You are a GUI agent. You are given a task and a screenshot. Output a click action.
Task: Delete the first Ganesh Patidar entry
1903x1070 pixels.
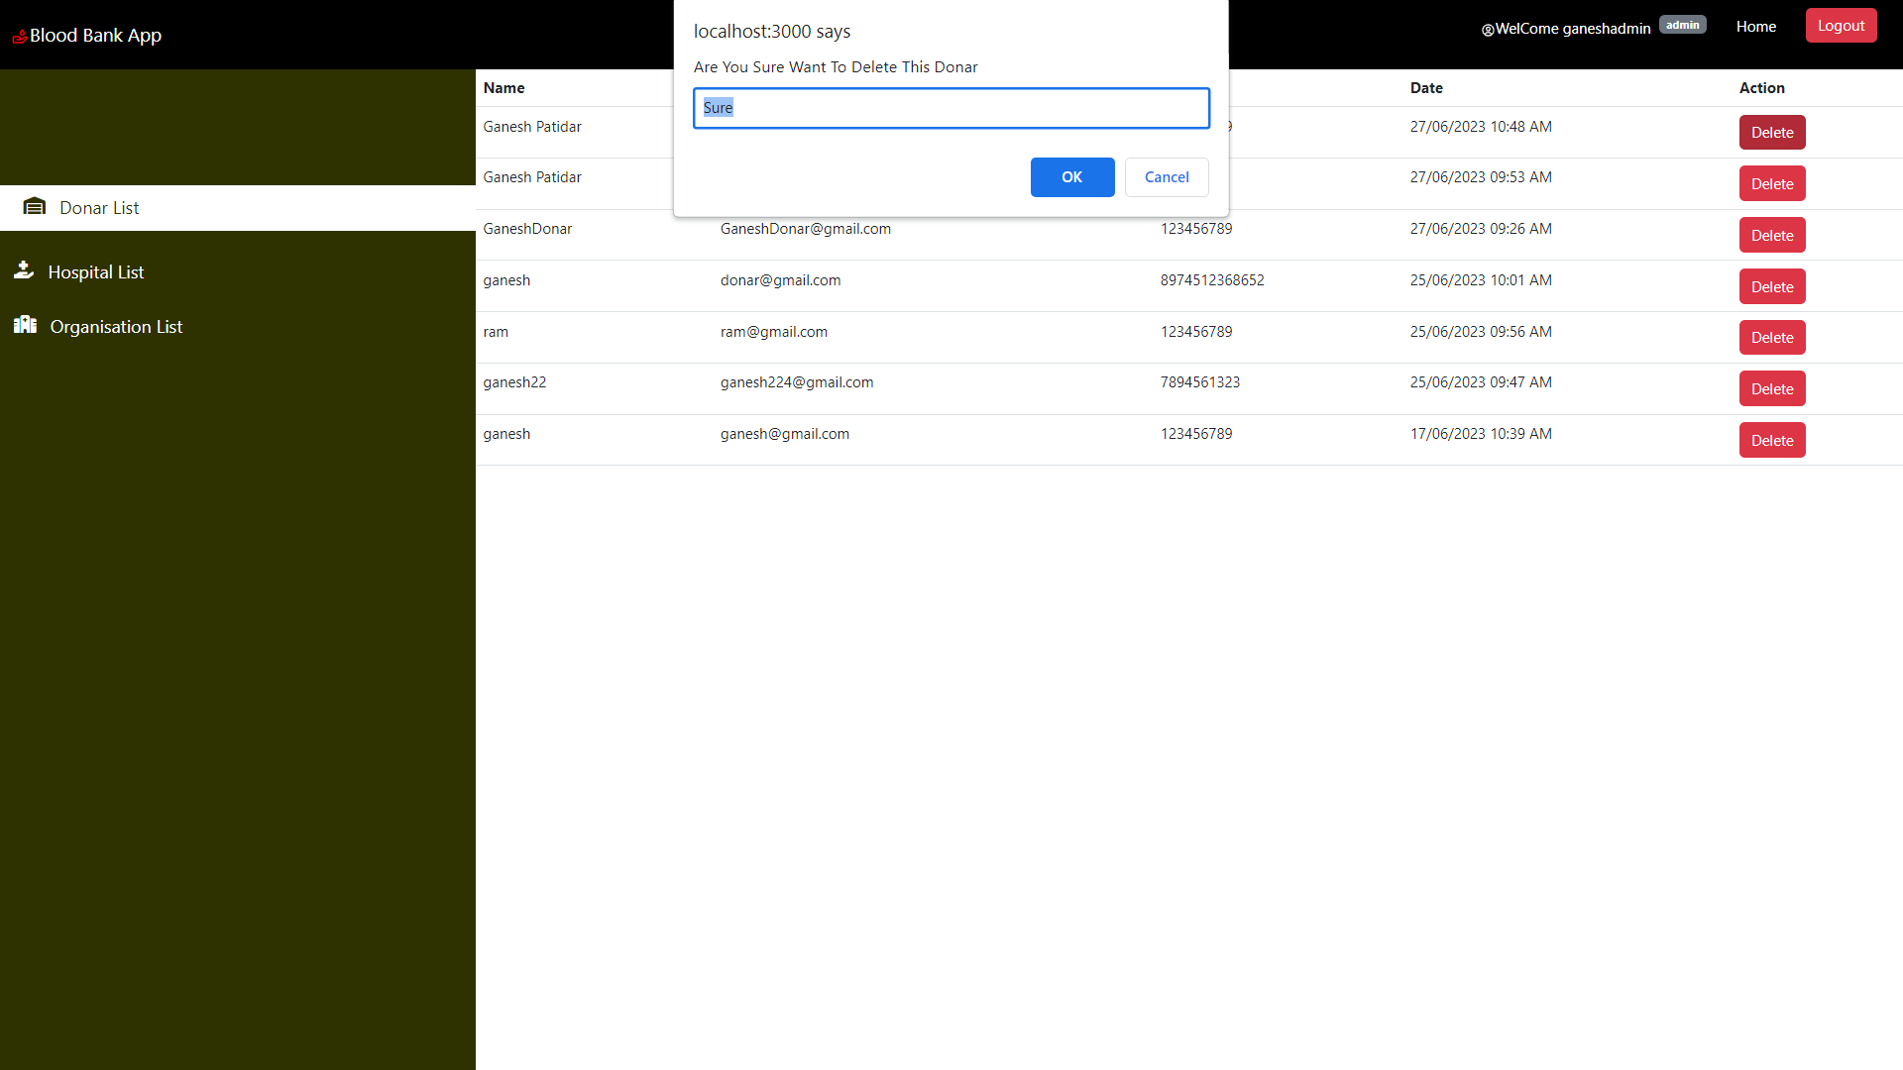point(1771,132)
